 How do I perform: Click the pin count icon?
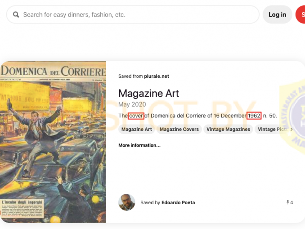(288, 202)
